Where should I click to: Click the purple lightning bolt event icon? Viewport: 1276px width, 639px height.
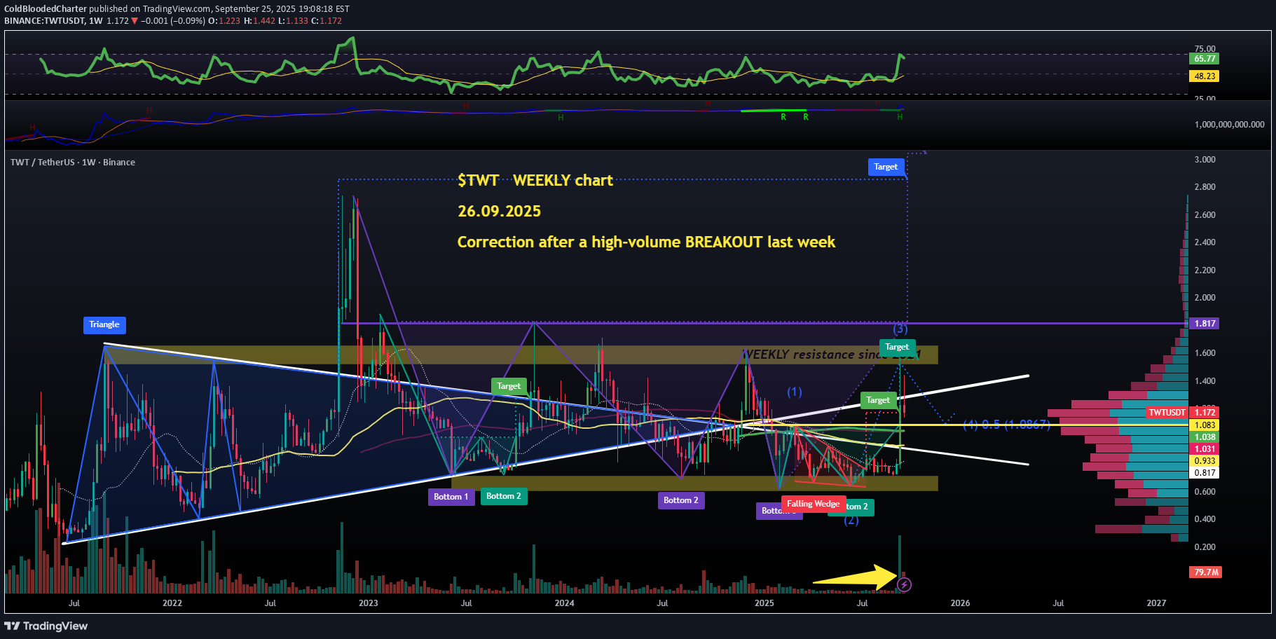[904, 584]
